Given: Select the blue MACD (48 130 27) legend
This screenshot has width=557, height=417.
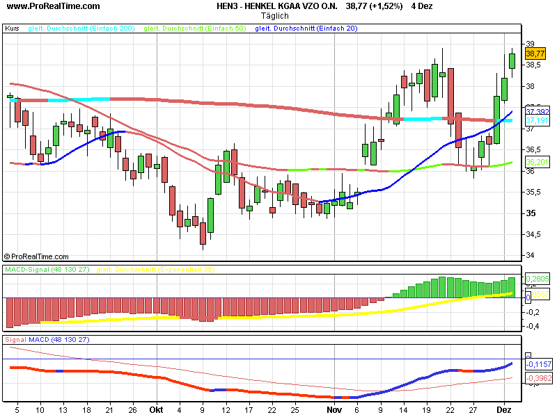Looking at the screenshot, I should point(59,340).
